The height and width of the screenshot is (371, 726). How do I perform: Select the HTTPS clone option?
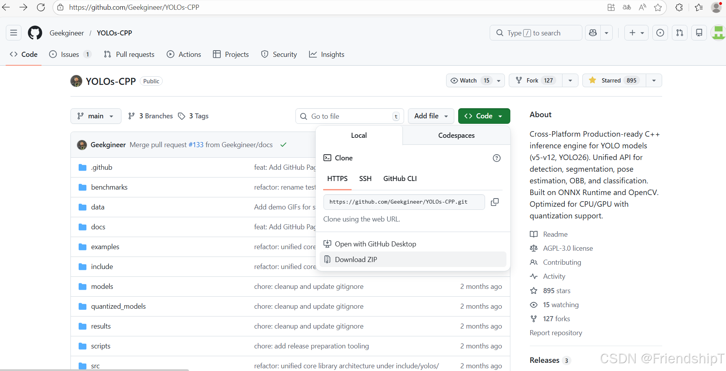338,179
